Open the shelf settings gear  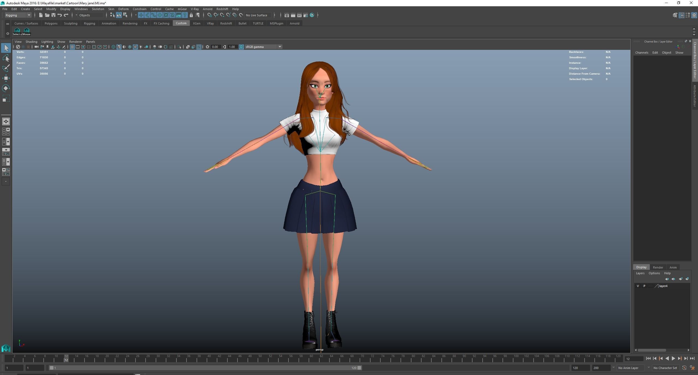point(8,34)
